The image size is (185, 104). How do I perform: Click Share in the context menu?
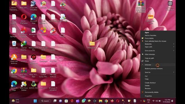[x=158, y=61]
